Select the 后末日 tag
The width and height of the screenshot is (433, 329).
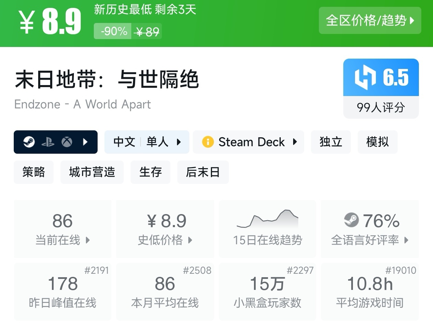point(203,172)
